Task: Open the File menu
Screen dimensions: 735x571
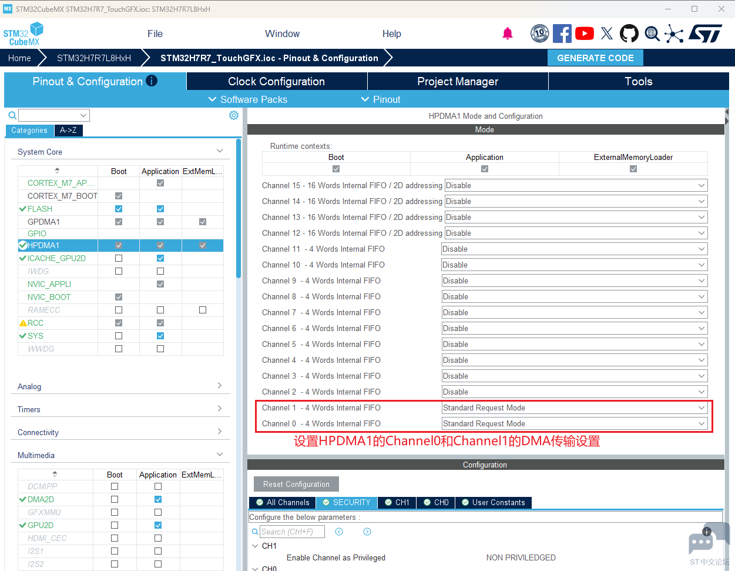Action: click(155, 34)
